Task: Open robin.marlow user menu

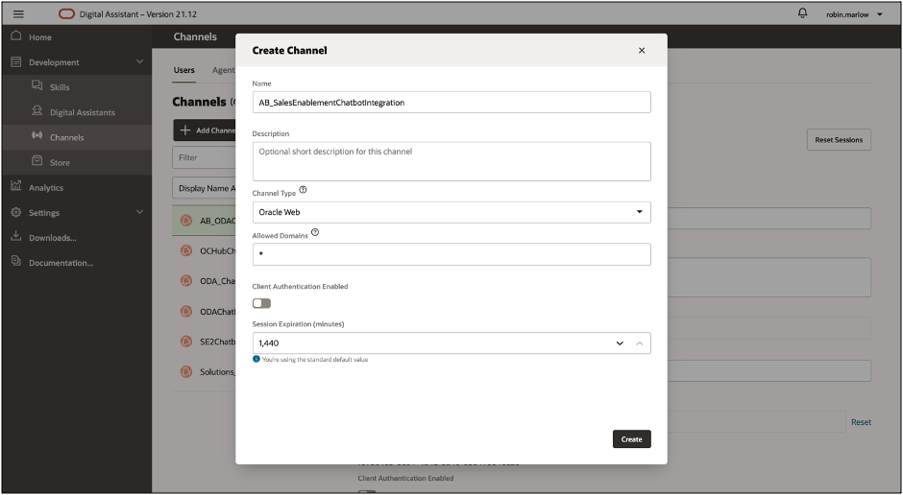Action: [855, 14]
